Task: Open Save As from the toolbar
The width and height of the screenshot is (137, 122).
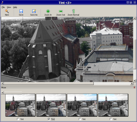Action: pyautogui.click(x=34, y=11)
